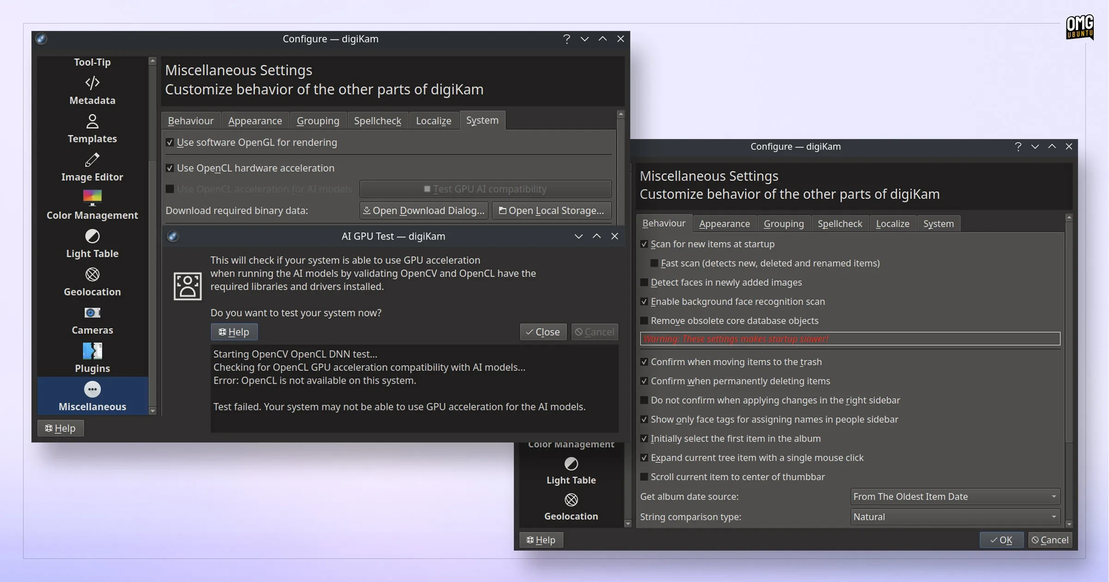Open Color Management page in left window
This screenshot has width=1109, height=582.
click(x=92, y=206)
